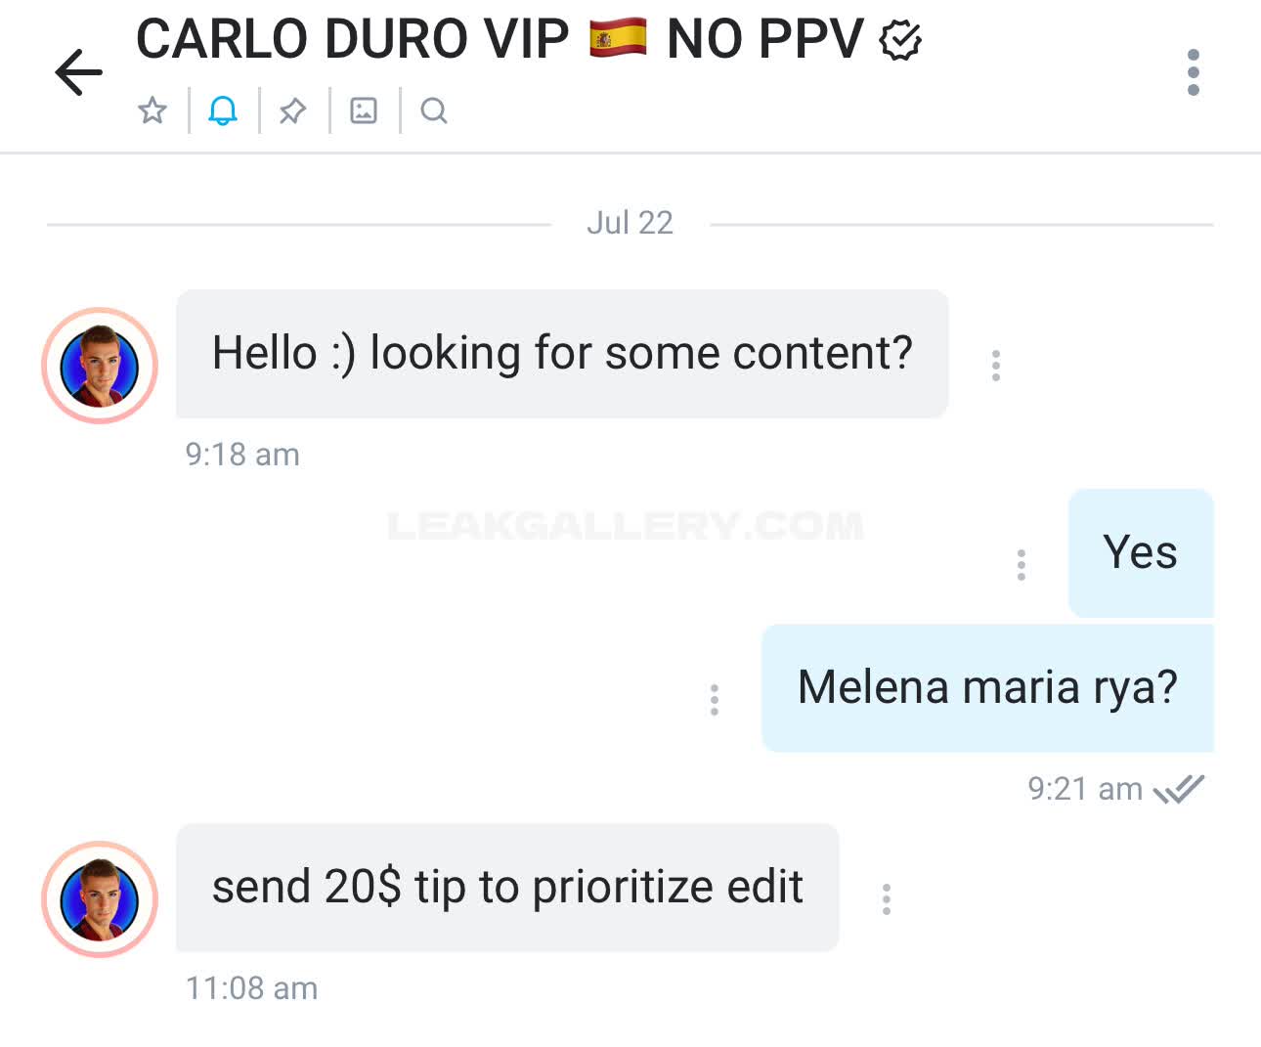Viewport: 1261px width, 1047px height.
Task: Pin this conversation with pin icon
Action: point(292,110)
